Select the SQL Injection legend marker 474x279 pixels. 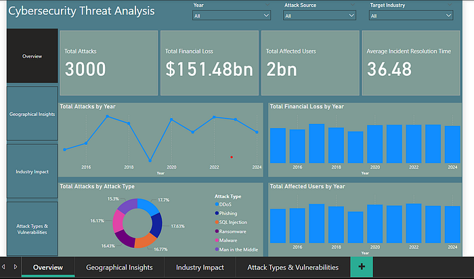[217, 222]
